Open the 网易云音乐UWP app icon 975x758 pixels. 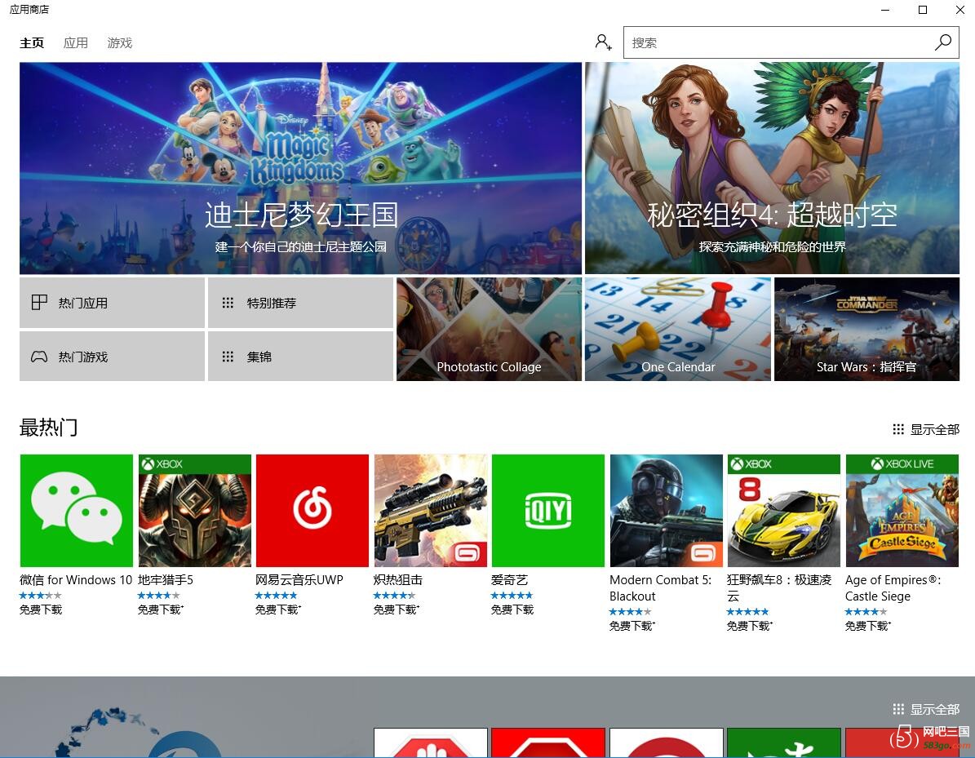(312, 511)
